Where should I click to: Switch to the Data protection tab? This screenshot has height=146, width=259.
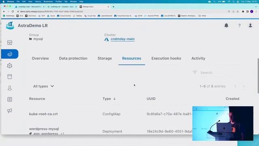(x=73, y=58)
